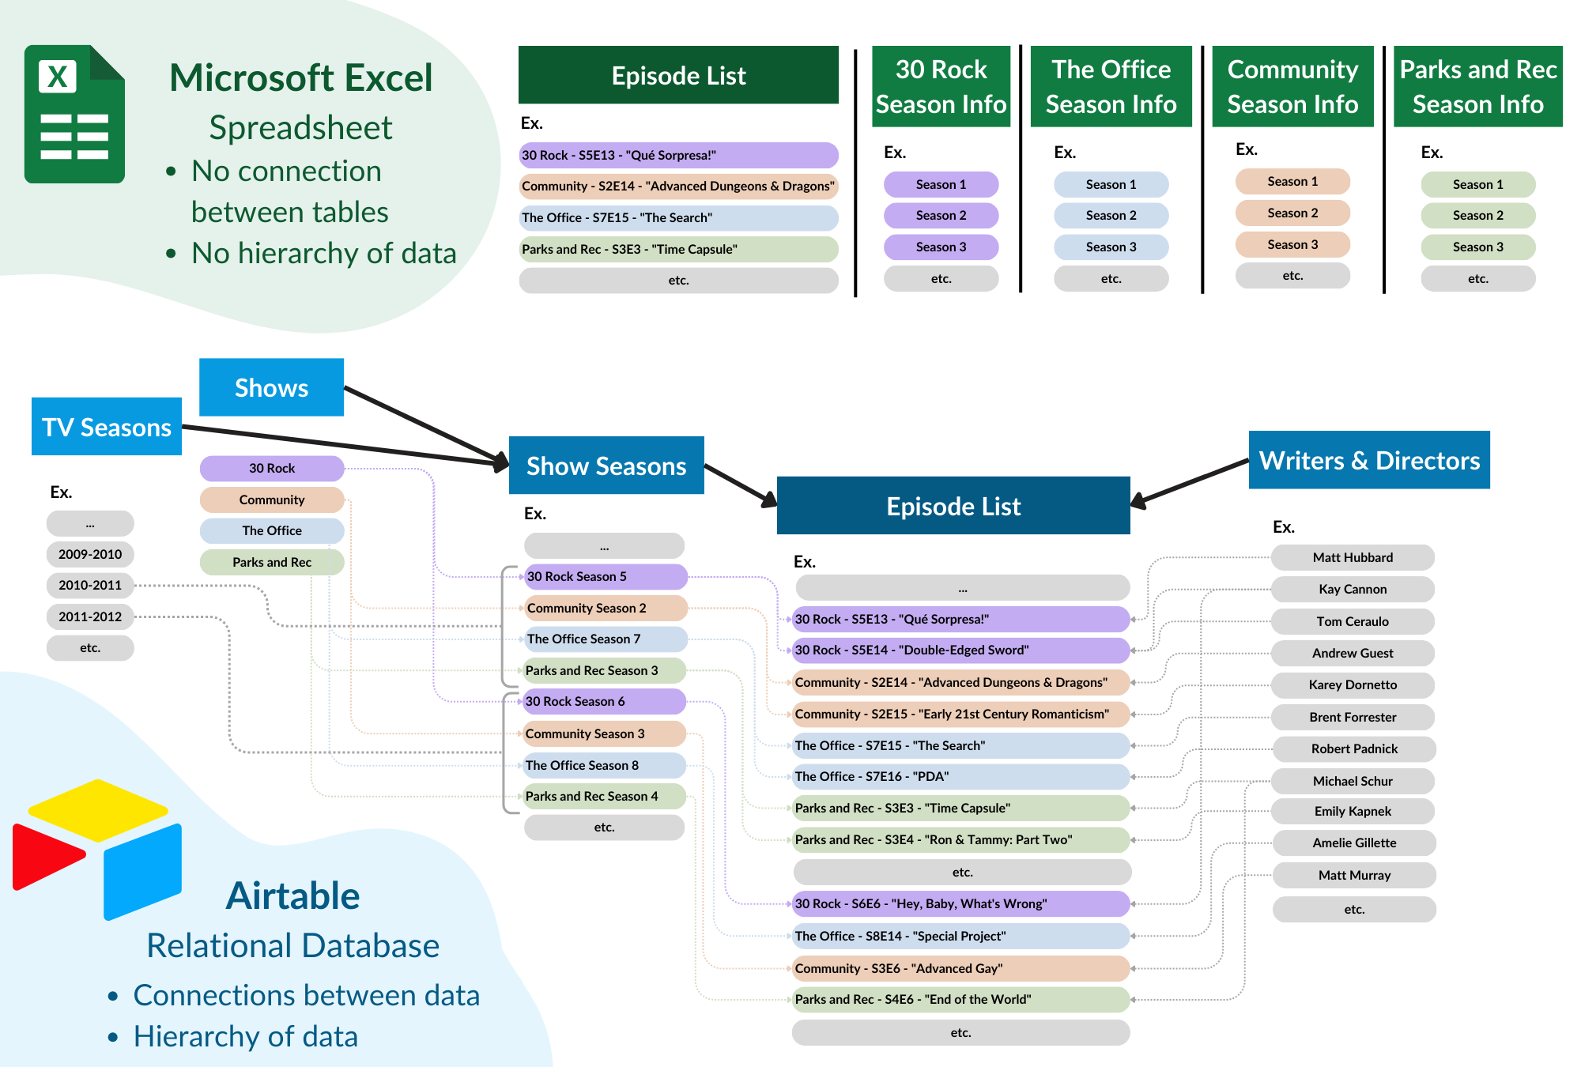This screenshot has height=1067, width=1581.
Task: Expand the "etc." entry under Show Seasons
Action: coord(604,827)
